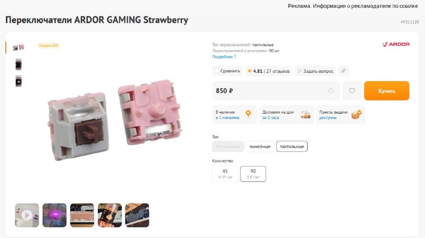Choose quantity 90 option
The width and height of the screenshot is (425, 238).
click(x=253, y=174)
